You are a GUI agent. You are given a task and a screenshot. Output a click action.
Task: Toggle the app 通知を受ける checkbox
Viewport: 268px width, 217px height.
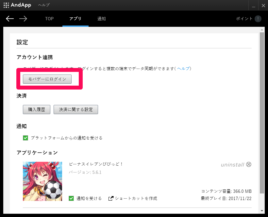[x=71, y=198]
